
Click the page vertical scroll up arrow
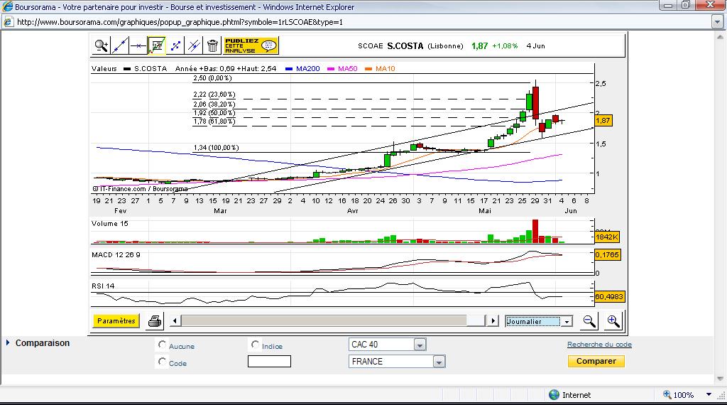pos(720,36)
